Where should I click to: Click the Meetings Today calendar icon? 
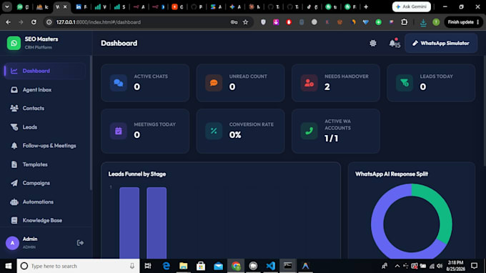tap(119, 131)
